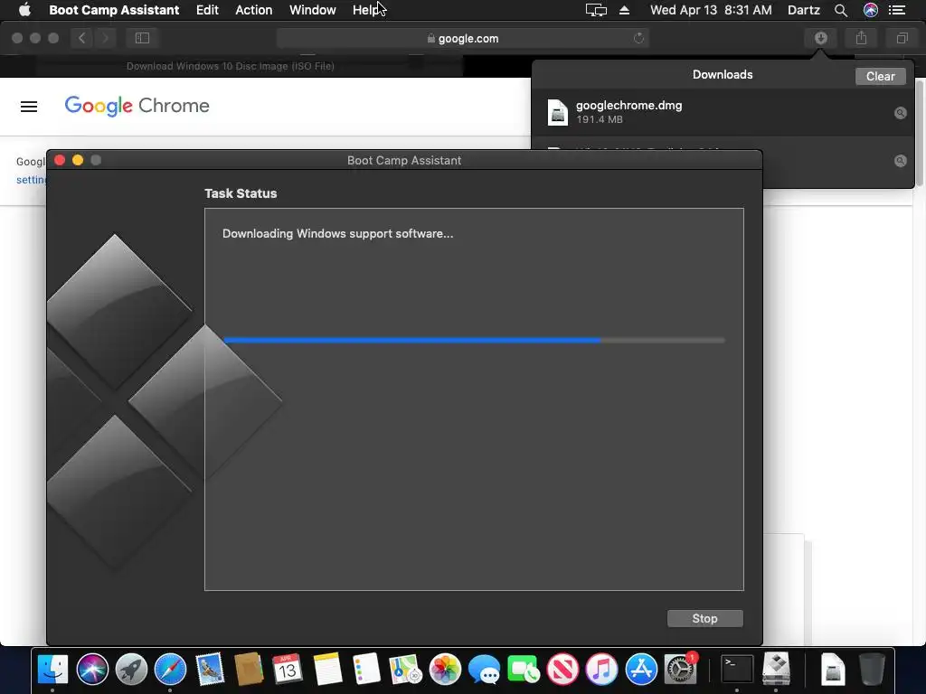The height and width of the screenshot is (694, 926).
Task: Open Finder from the Dock
Action: click(52, 670)
